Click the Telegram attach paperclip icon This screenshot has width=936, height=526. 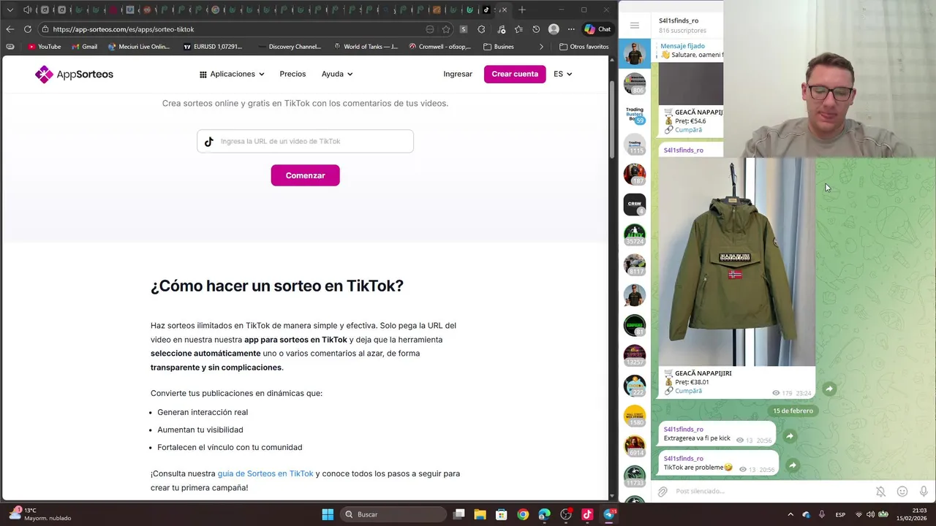[x=663, y=492]
